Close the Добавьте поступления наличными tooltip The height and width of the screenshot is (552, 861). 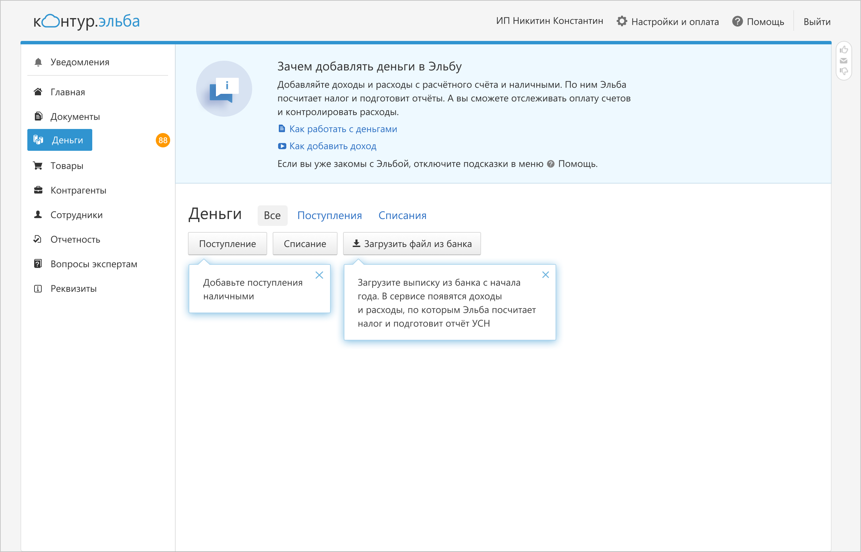[x=319, y=275]
